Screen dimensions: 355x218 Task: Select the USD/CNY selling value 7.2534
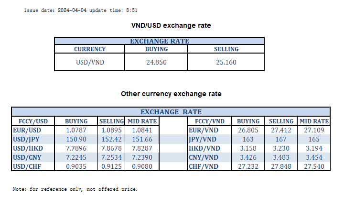(x=111, y=157)
